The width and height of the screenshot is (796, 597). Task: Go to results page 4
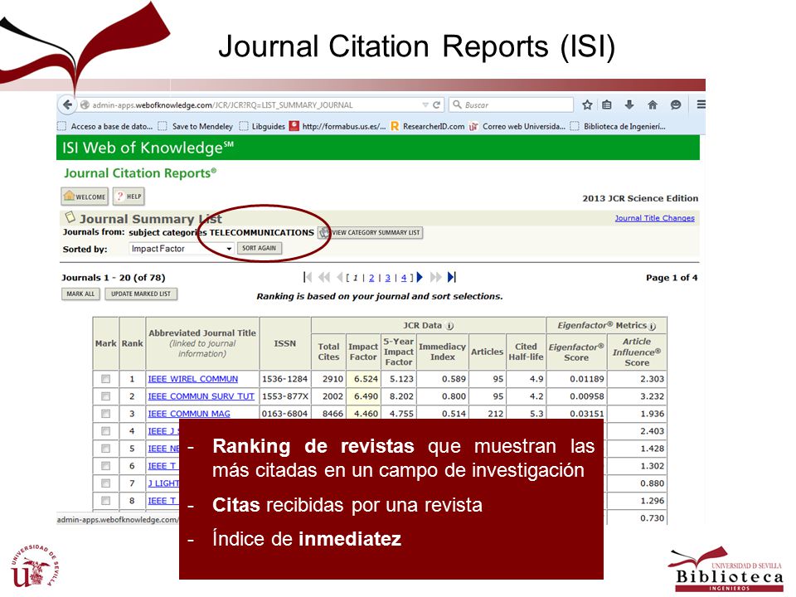tap(404, 278)
